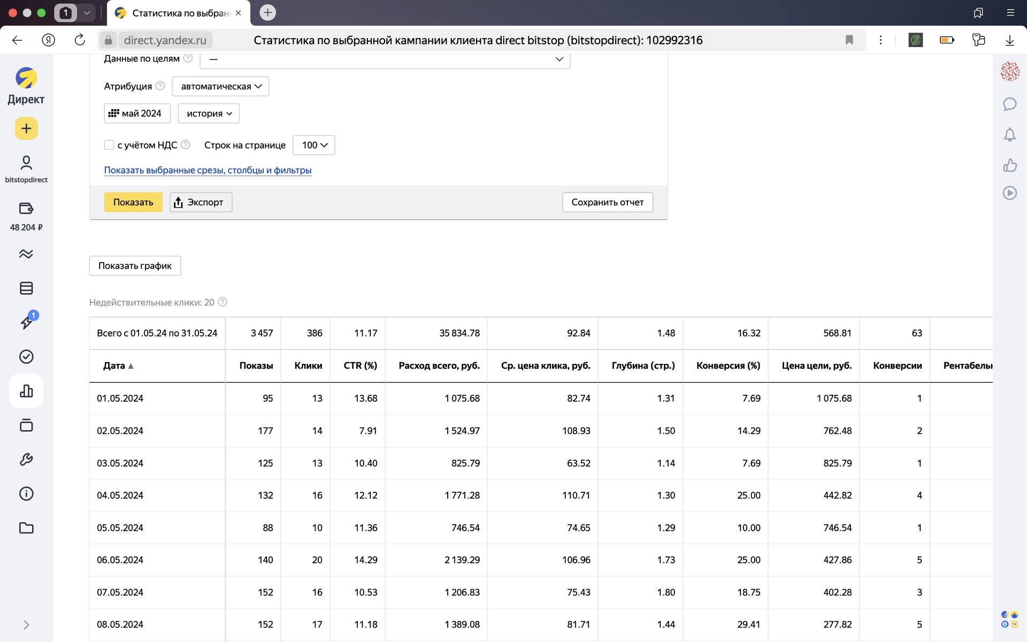Open the wallet balance icon
This screenshot has width=1027, height=642.
[x=26, y=208]
